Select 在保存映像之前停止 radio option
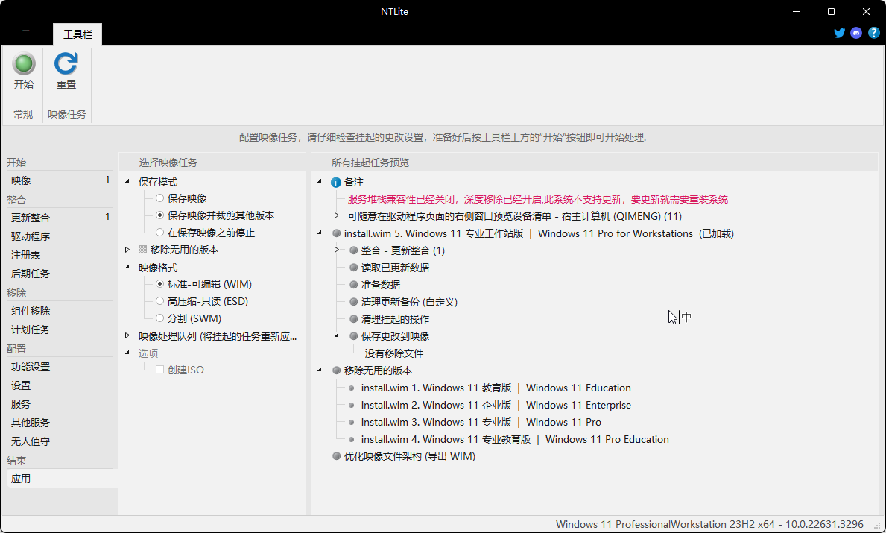Image resolution: width=886 pixels, height=533 pixels. [160, 233]
